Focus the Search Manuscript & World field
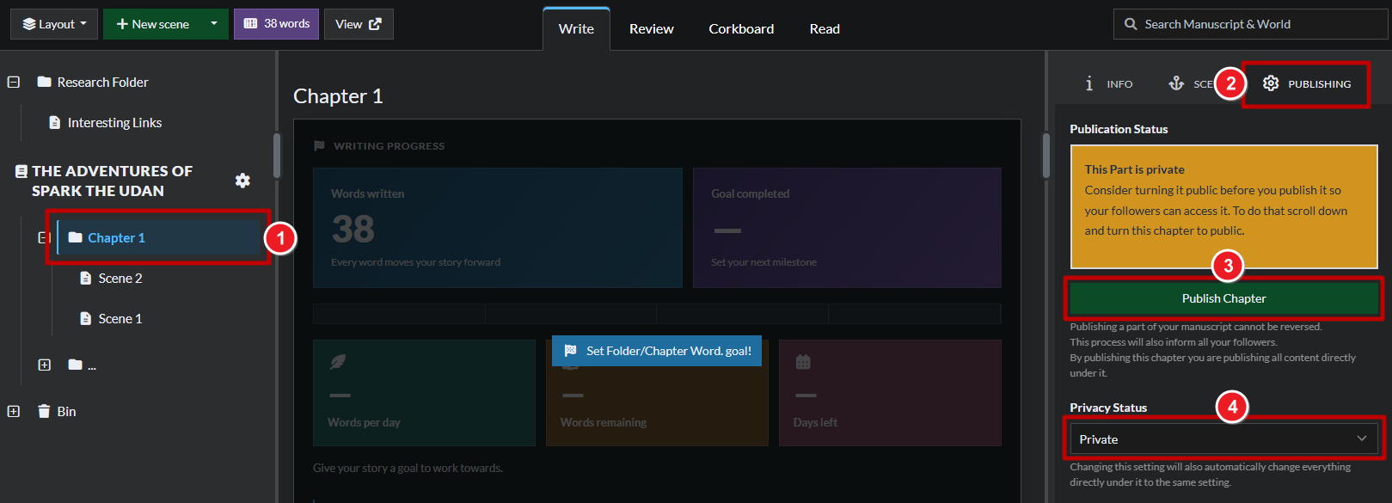Viewport: 1392px width, 503px height. pyautogui.click(x=1250, y=24)
